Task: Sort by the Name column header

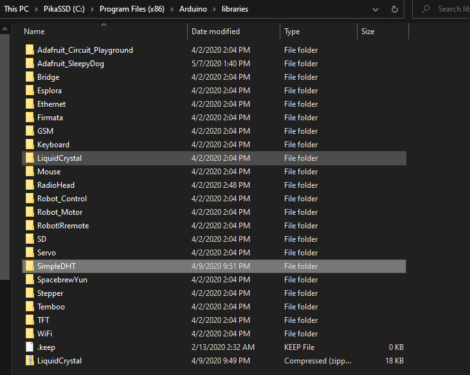Action: click(34, 32)
